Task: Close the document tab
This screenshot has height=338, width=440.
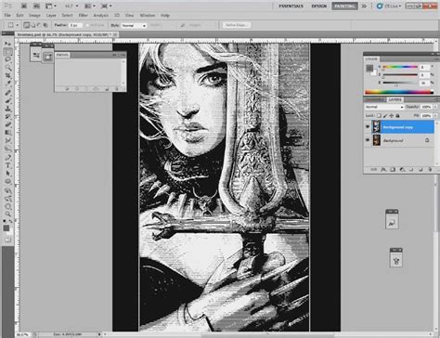Action: click(x=115, y=34)
